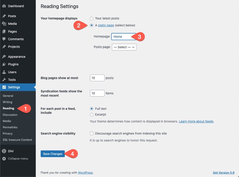Open the Permalinks settings entry
Image resolution: width=239 pixels, height=177 pixels.
click(x=10, y=127)
